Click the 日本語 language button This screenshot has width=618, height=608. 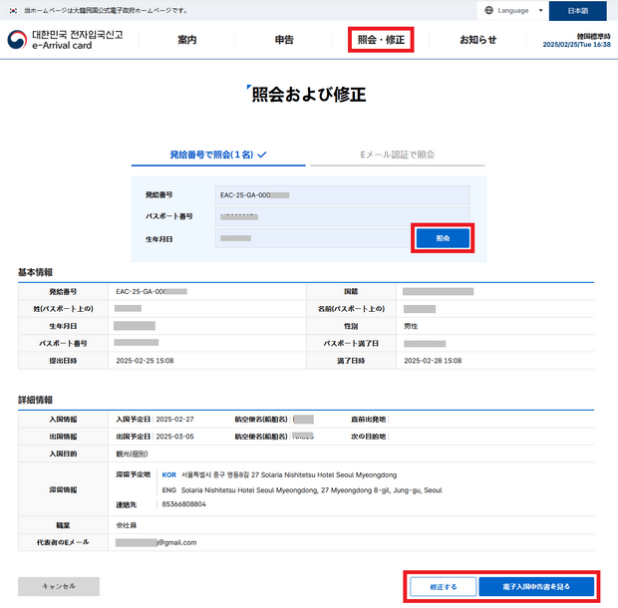coord(577,11)
